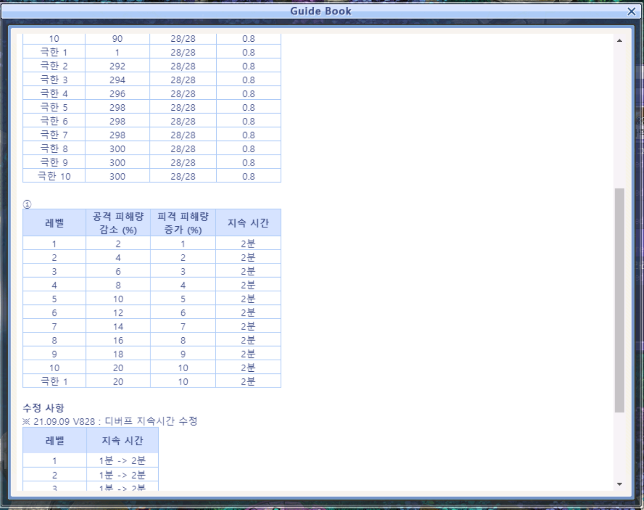Image resolution: width=644 pixels, height=510 pixels.
Task: Click the scrollbar up arrow
Action: [x=620, y=41]
